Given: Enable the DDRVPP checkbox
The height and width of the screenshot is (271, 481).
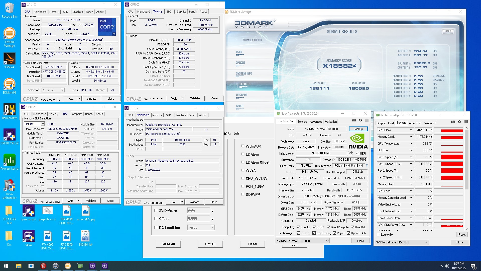Looking at the screenshot, I should [242, 194].
